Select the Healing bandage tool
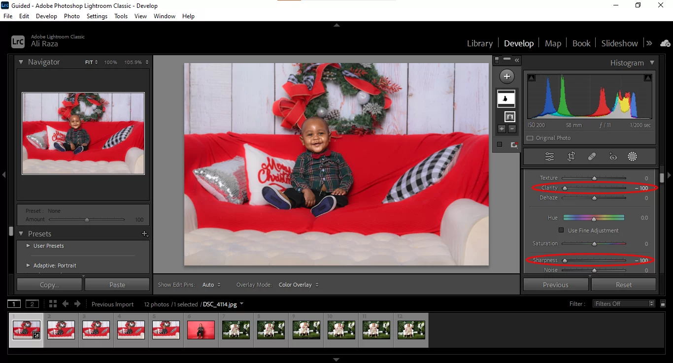This screenshot has width=673, height=363. pyautogui.click(x=592, y=157)
